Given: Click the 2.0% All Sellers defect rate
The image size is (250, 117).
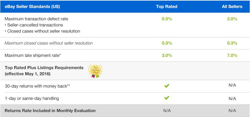Looking at the screenshot, I should coord(232,19).
